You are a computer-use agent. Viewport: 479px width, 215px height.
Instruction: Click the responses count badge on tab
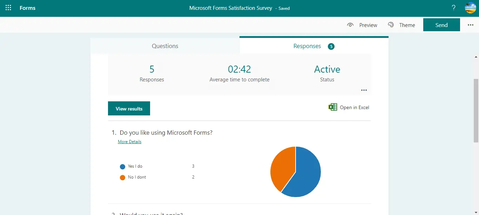331,46
